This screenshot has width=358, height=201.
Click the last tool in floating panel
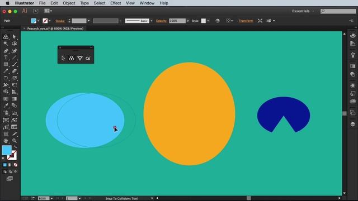click(88, 58)
